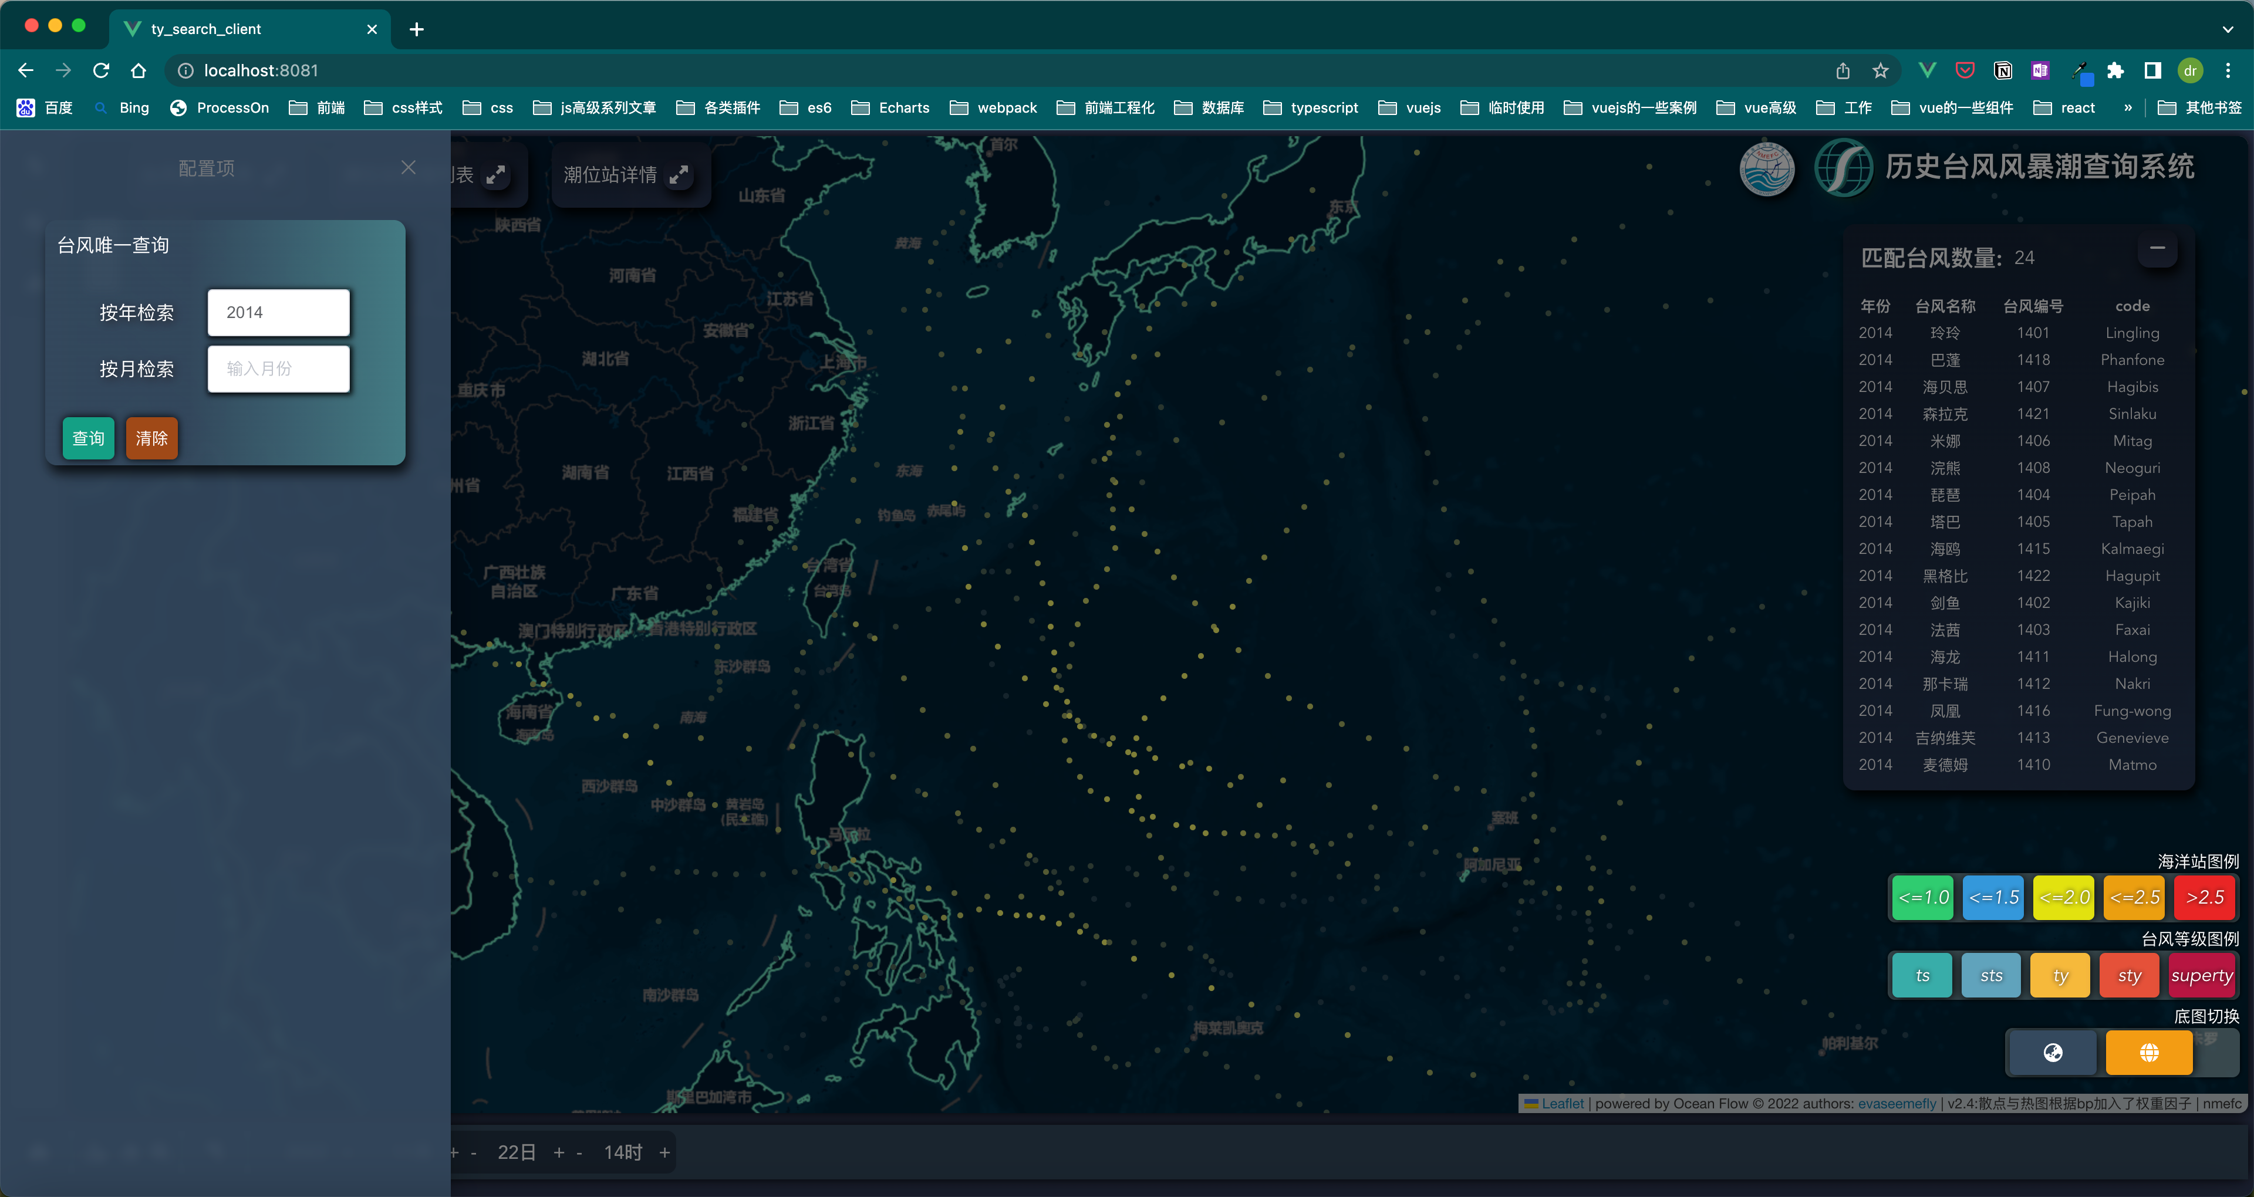Toggle the superty typhoon level legend
2254x1197 pixels.
[2202, 976]
